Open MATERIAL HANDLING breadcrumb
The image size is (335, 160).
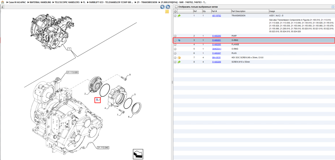[x=41, y=2]
